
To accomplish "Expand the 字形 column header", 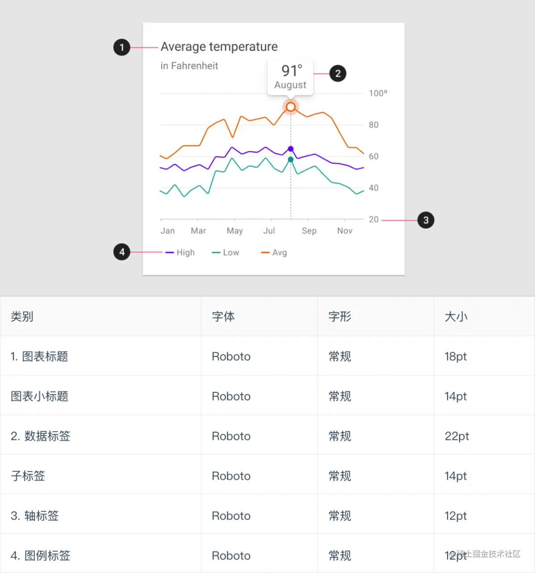I will (339, 316).
